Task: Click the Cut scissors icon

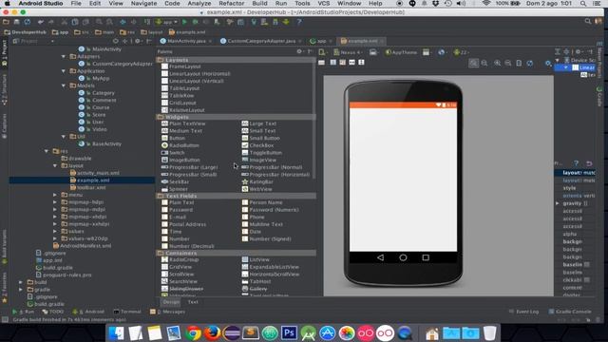Action: [x=64, y=22]
